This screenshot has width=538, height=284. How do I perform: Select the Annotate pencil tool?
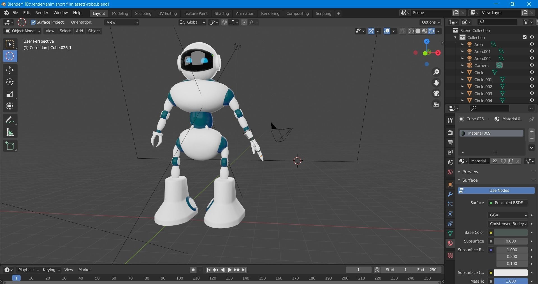click(x=10, y=120)
